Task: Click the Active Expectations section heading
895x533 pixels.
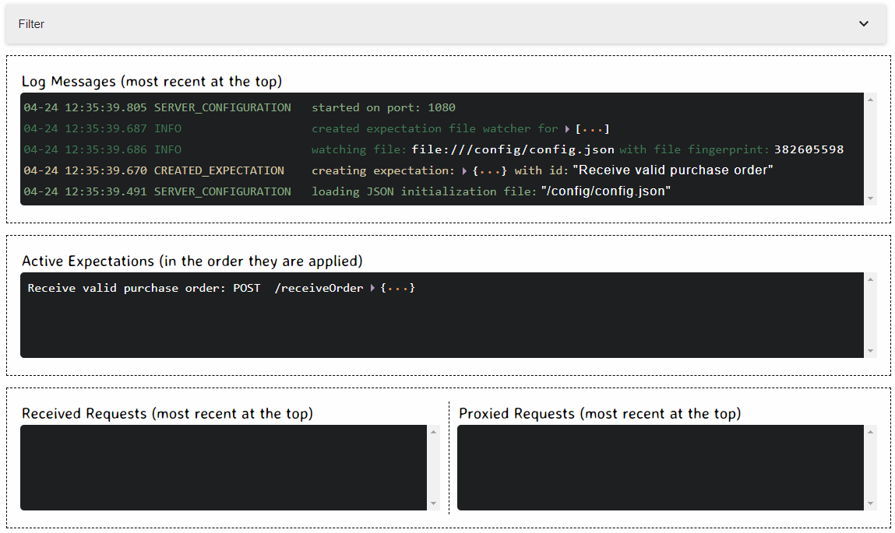Action: (x=192, y=261)
